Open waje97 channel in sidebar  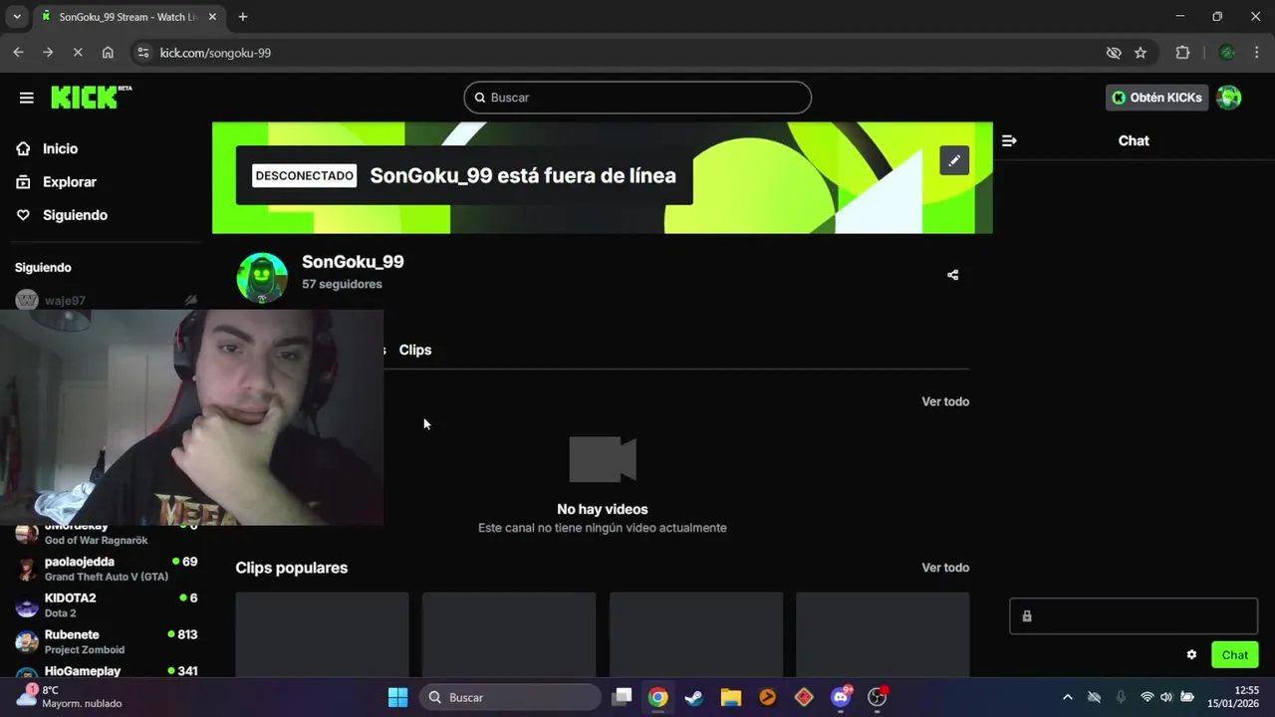(106, 301)
